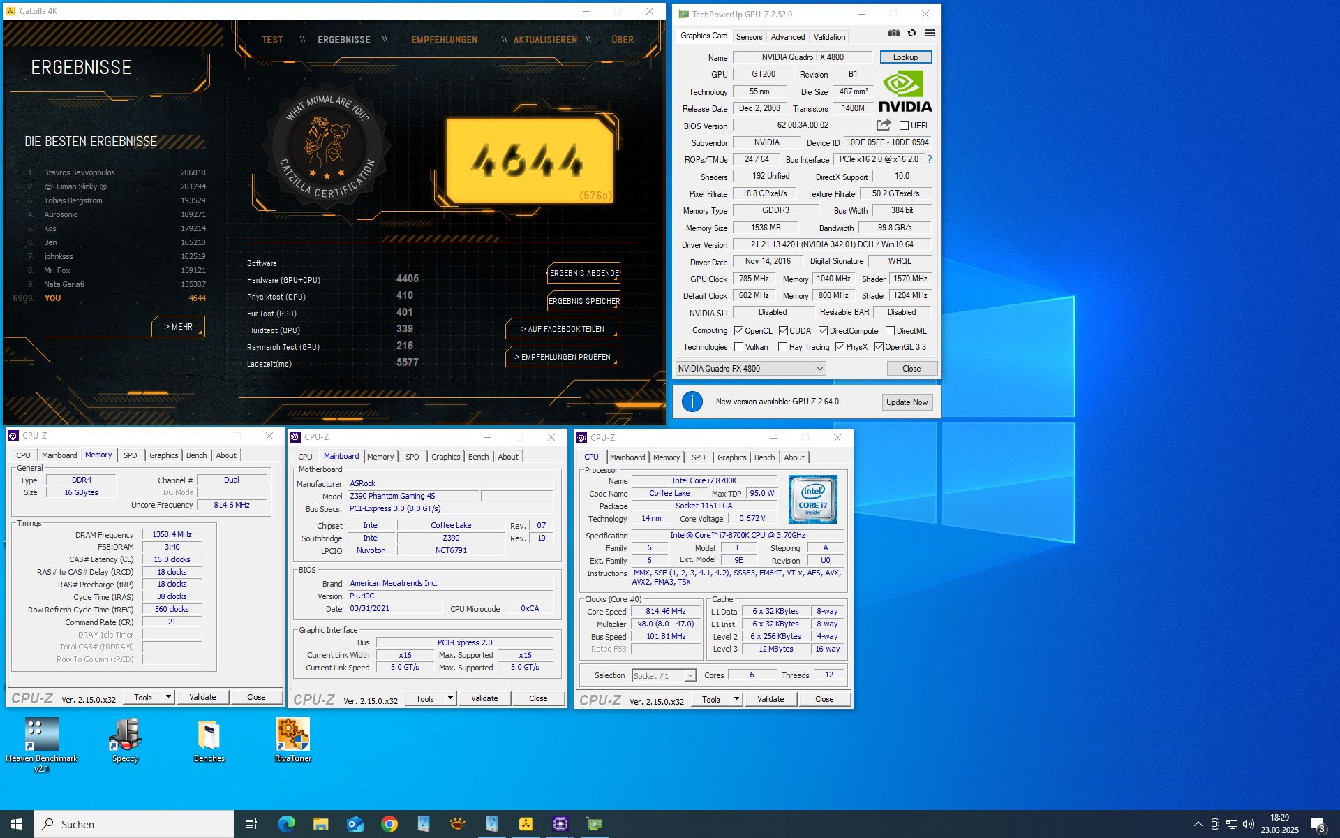Click Update Now in GPU-Z
1340x838 pixels.
[907, 402]
